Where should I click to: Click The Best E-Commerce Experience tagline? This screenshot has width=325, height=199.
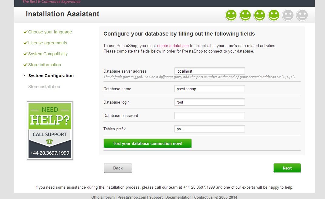51,2
